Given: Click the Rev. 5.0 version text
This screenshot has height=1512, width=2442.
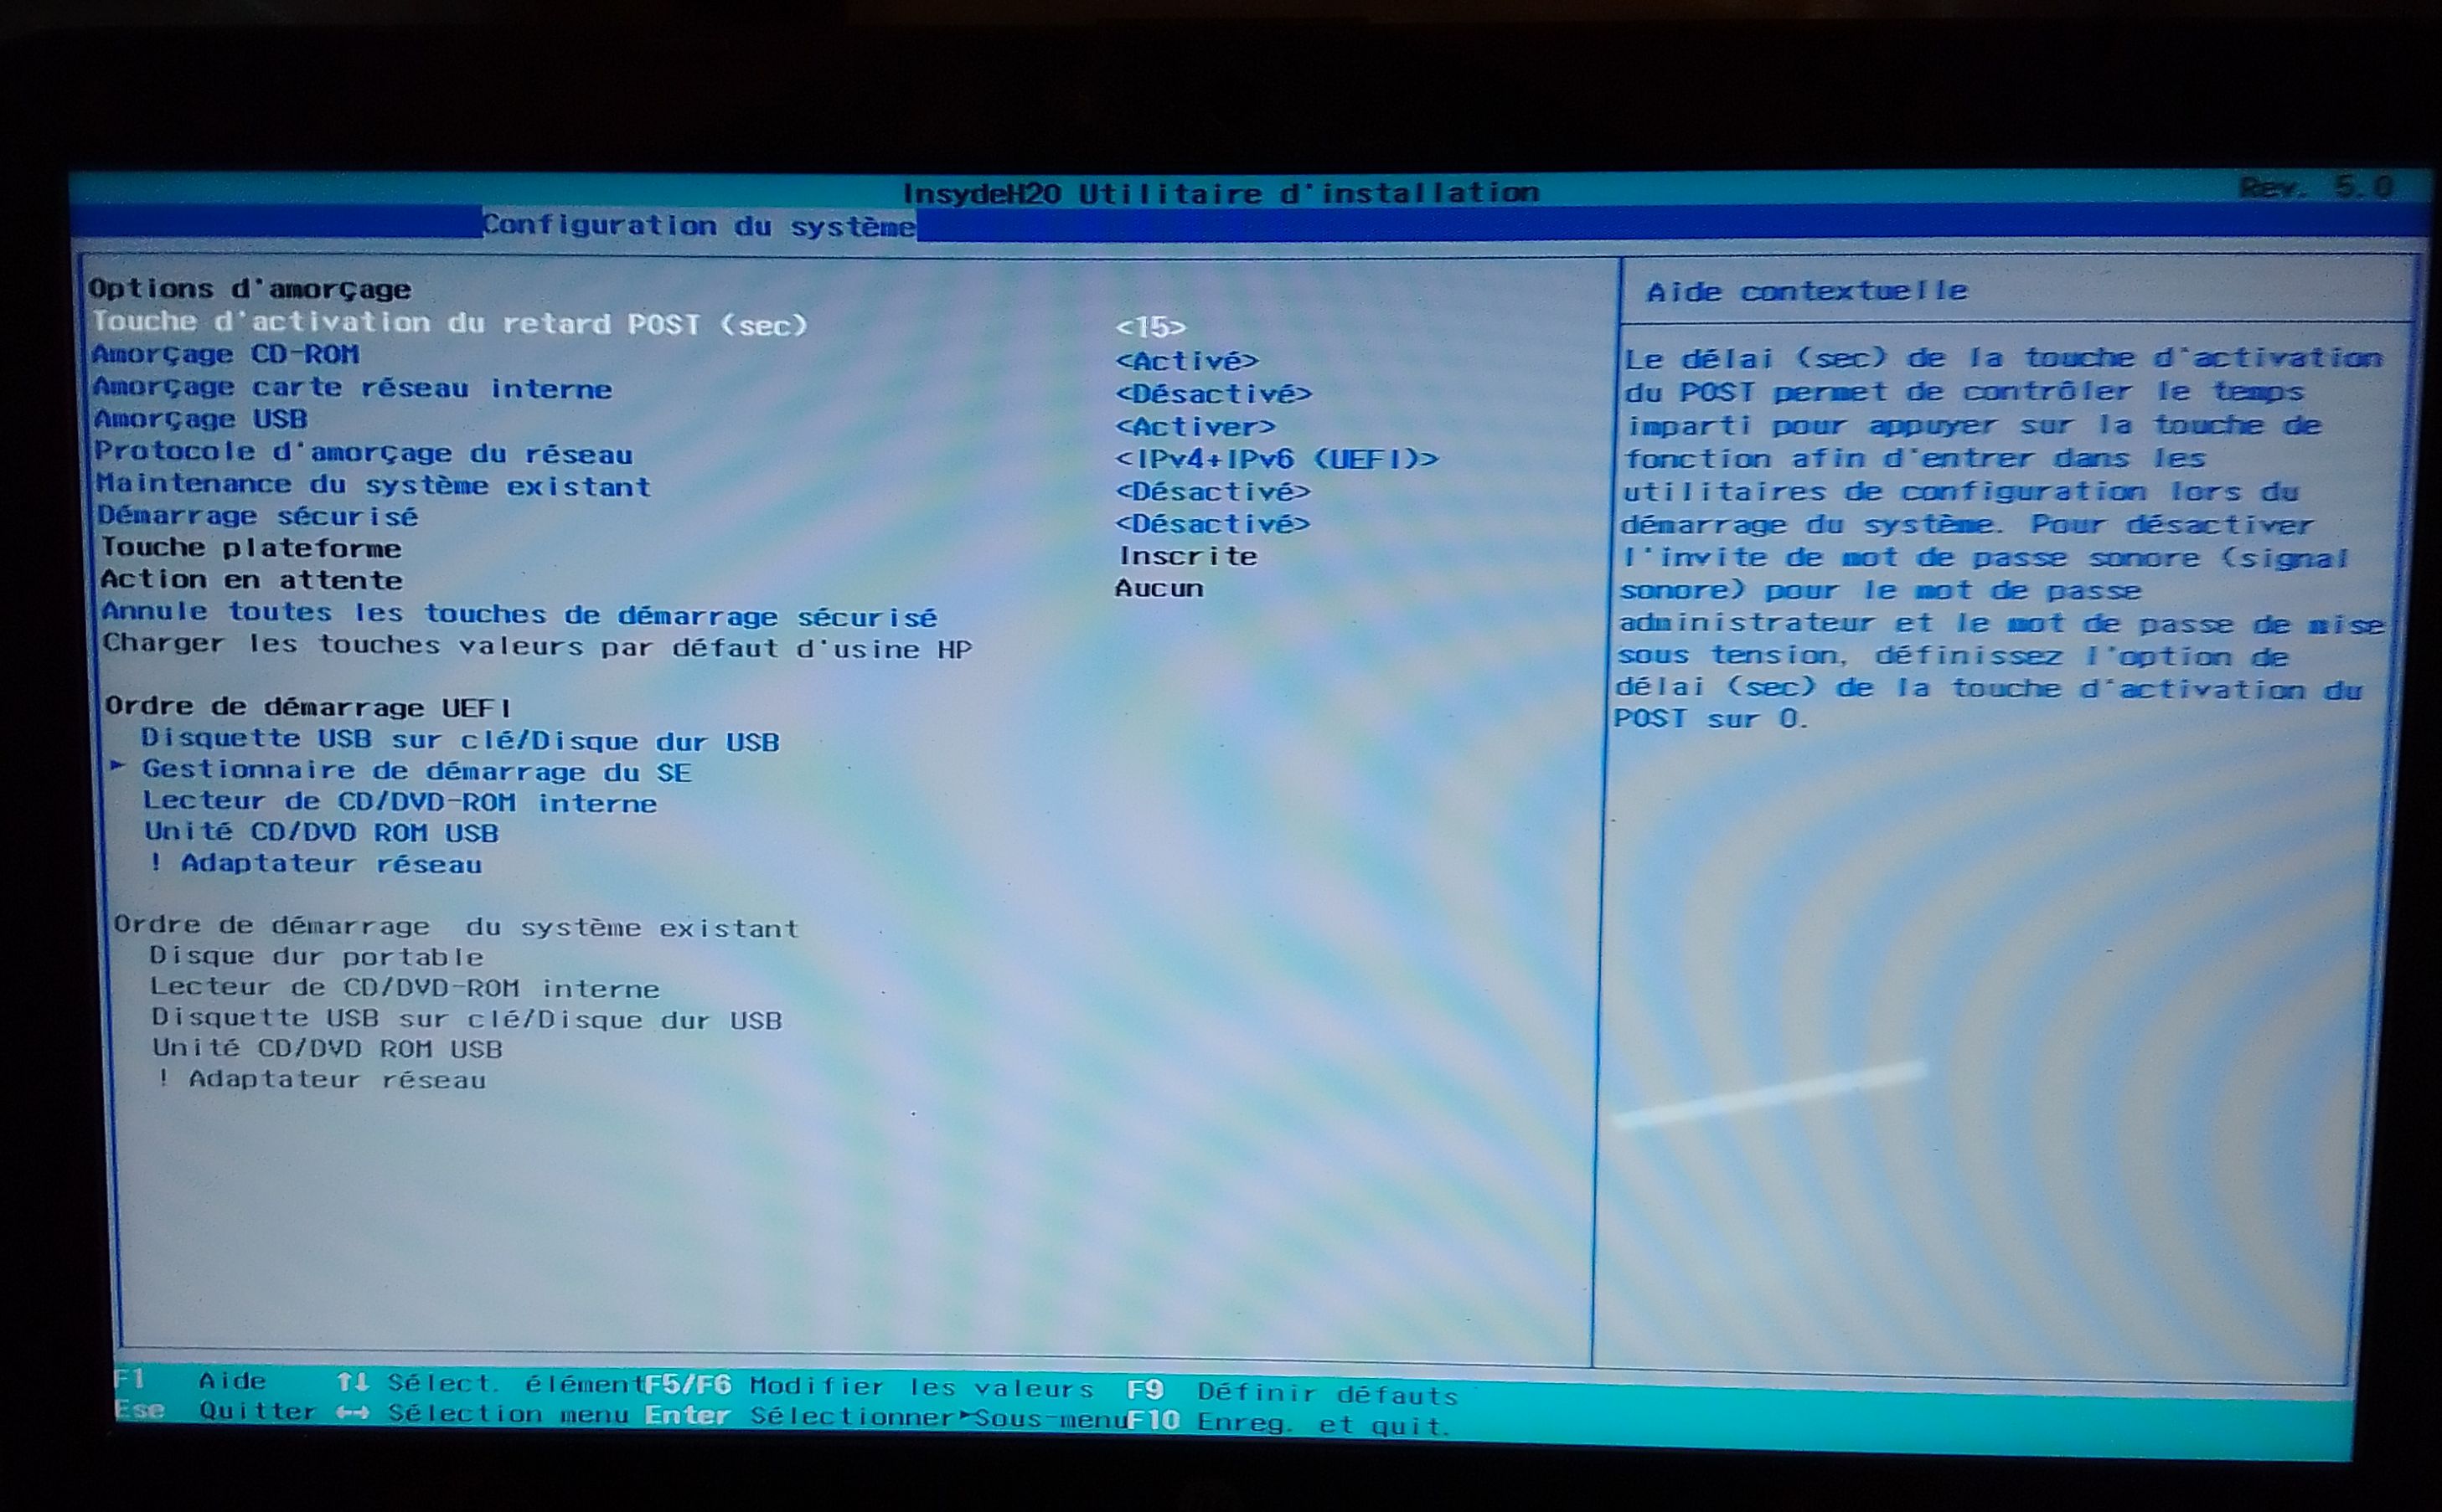Looking at the screenshot, I should 2316,187.
